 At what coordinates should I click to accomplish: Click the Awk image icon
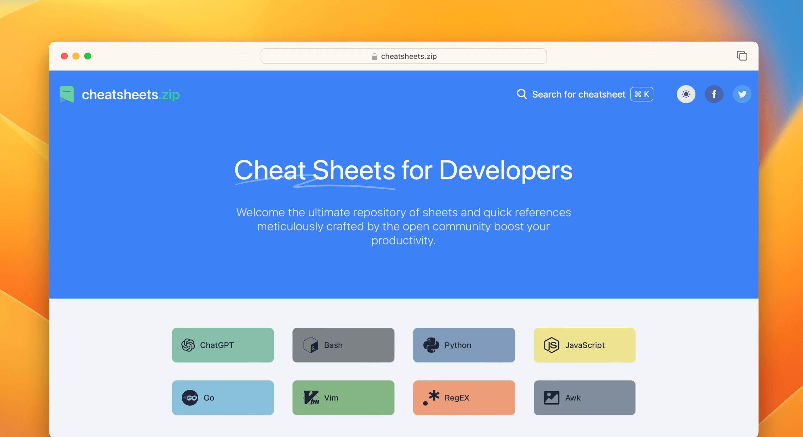(551, 398)
